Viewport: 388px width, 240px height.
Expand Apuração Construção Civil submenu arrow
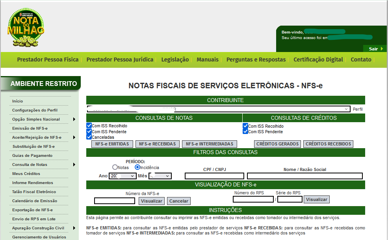tap(74, 228)
